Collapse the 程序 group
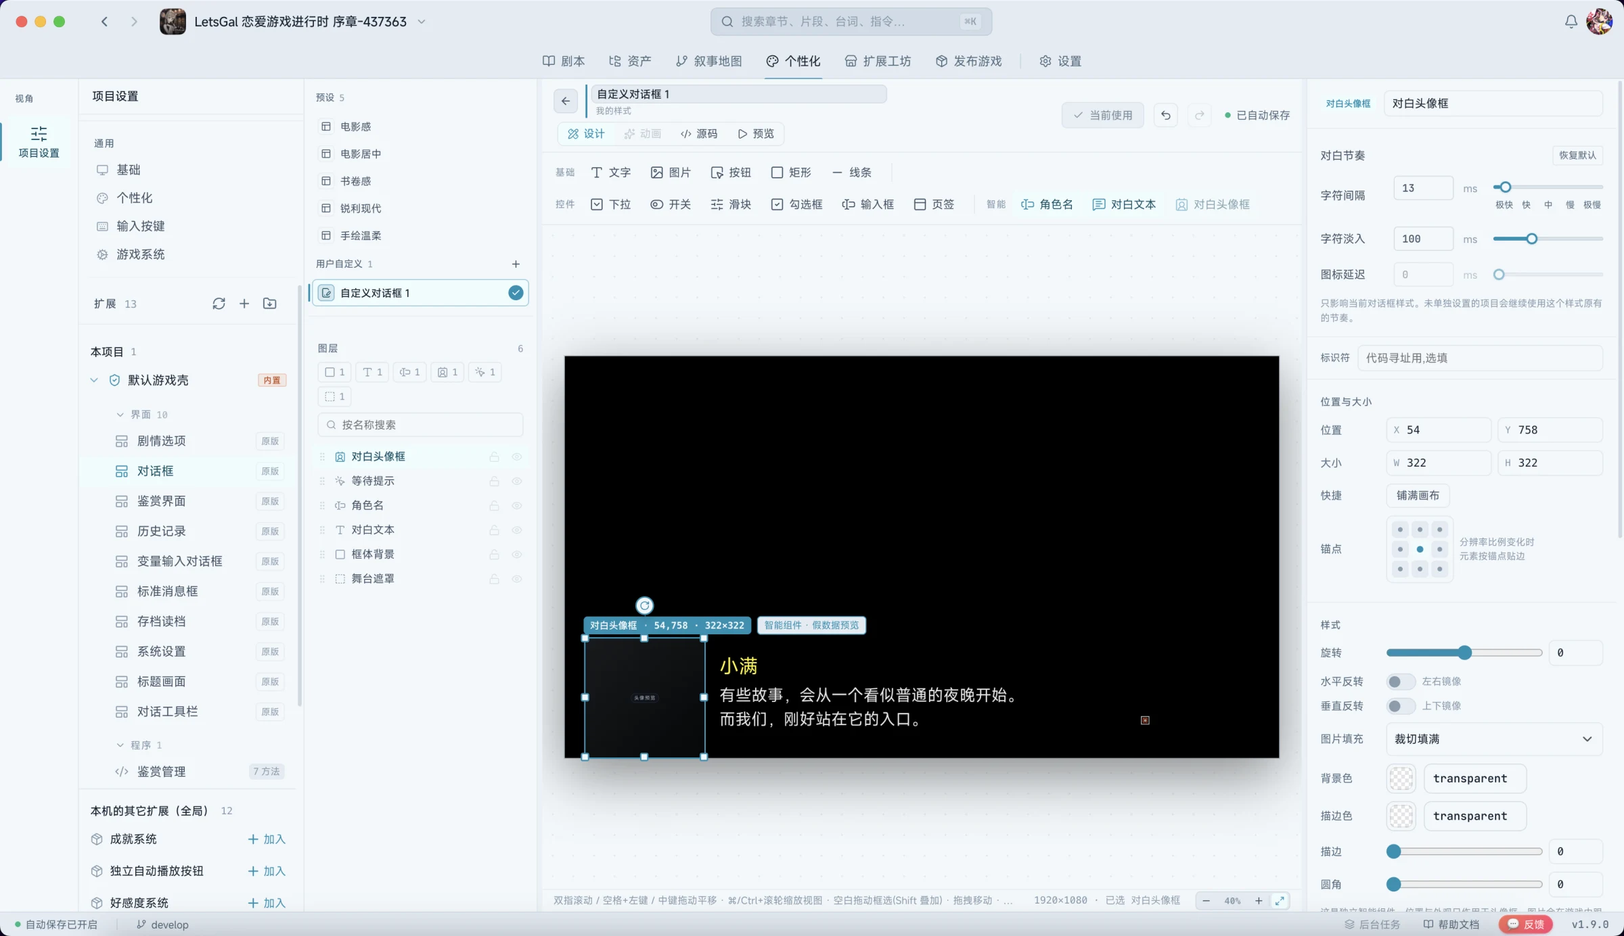The image size is (1624, 936). (x=120, y=745)
